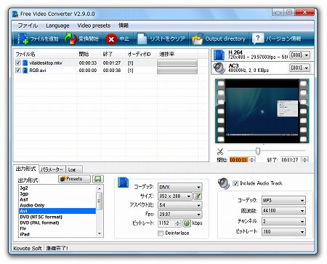Click the app icon in the title bar
The height and width of the screenshot is (264, 327).
coord(15,14)
